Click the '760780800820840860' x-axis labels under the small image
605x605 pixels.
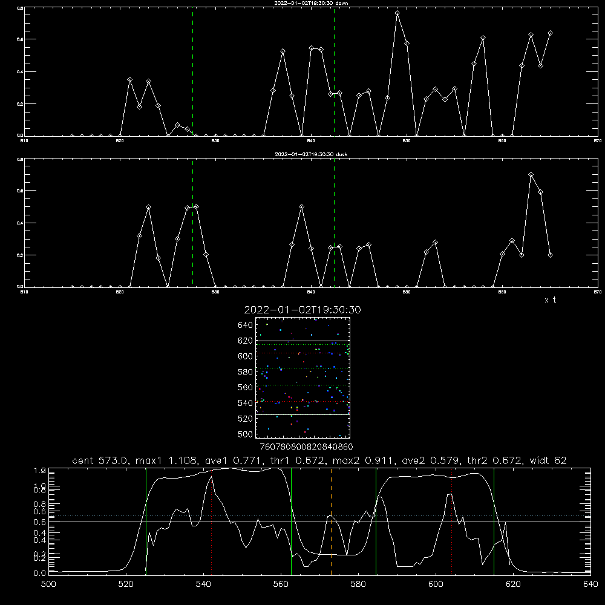[x=306, y=447]
